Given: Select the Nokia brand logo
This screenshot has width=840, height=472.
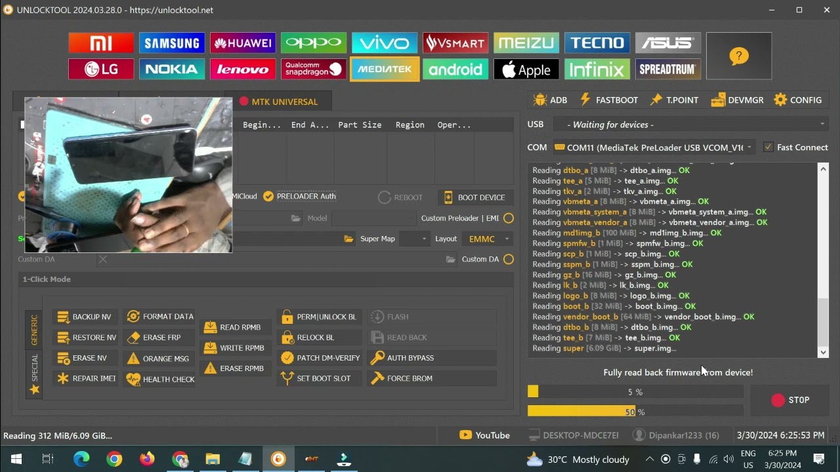Looking at the screenshot, I should (x=172, y=69).
